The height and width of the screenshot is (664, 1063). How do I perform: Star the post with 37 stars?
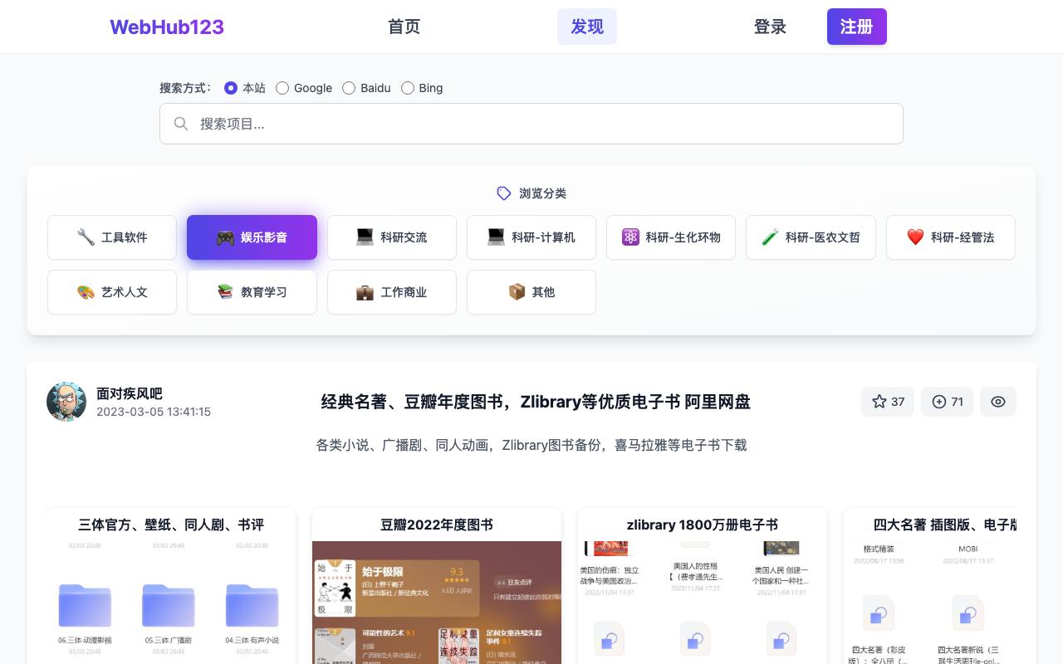pos(888,402)
